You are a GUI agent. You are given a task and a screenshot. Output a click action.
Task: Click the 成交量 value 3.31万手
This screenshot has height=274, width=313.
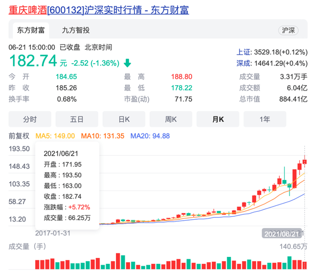point(293,77)
